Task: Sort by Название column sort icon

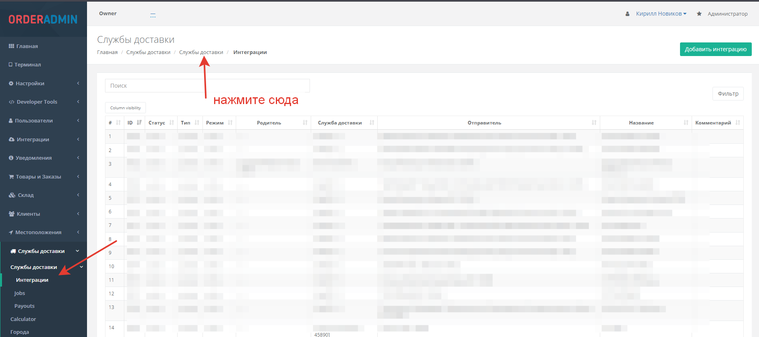Action: [686, 122]
